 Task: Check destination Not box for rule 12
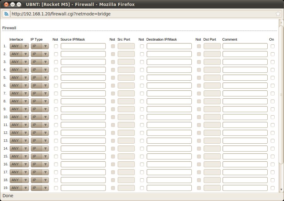pos(142,133)
